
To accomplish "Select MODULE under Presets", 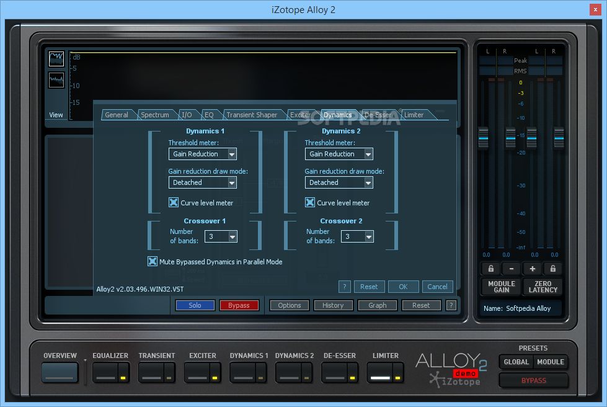I will [551, 362].
